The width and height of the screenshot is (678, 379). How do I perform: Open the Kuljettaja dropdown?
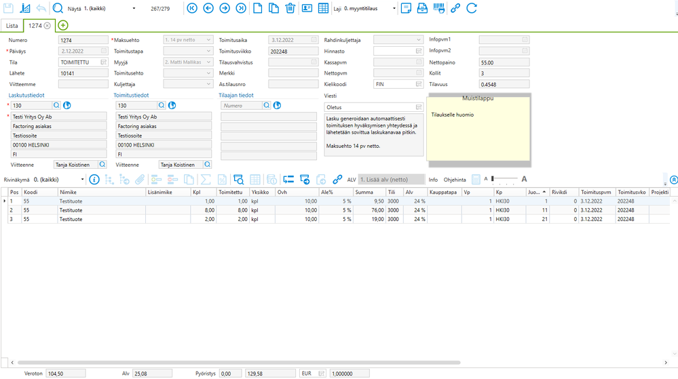[208, 84]
